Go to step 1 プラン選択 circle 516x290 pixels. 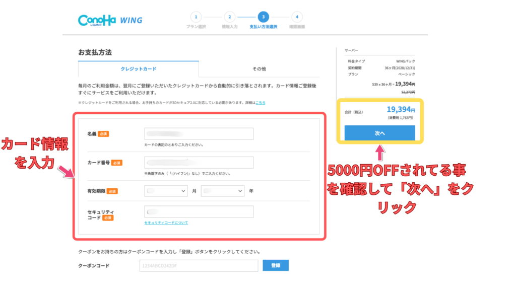click(197, 16)
